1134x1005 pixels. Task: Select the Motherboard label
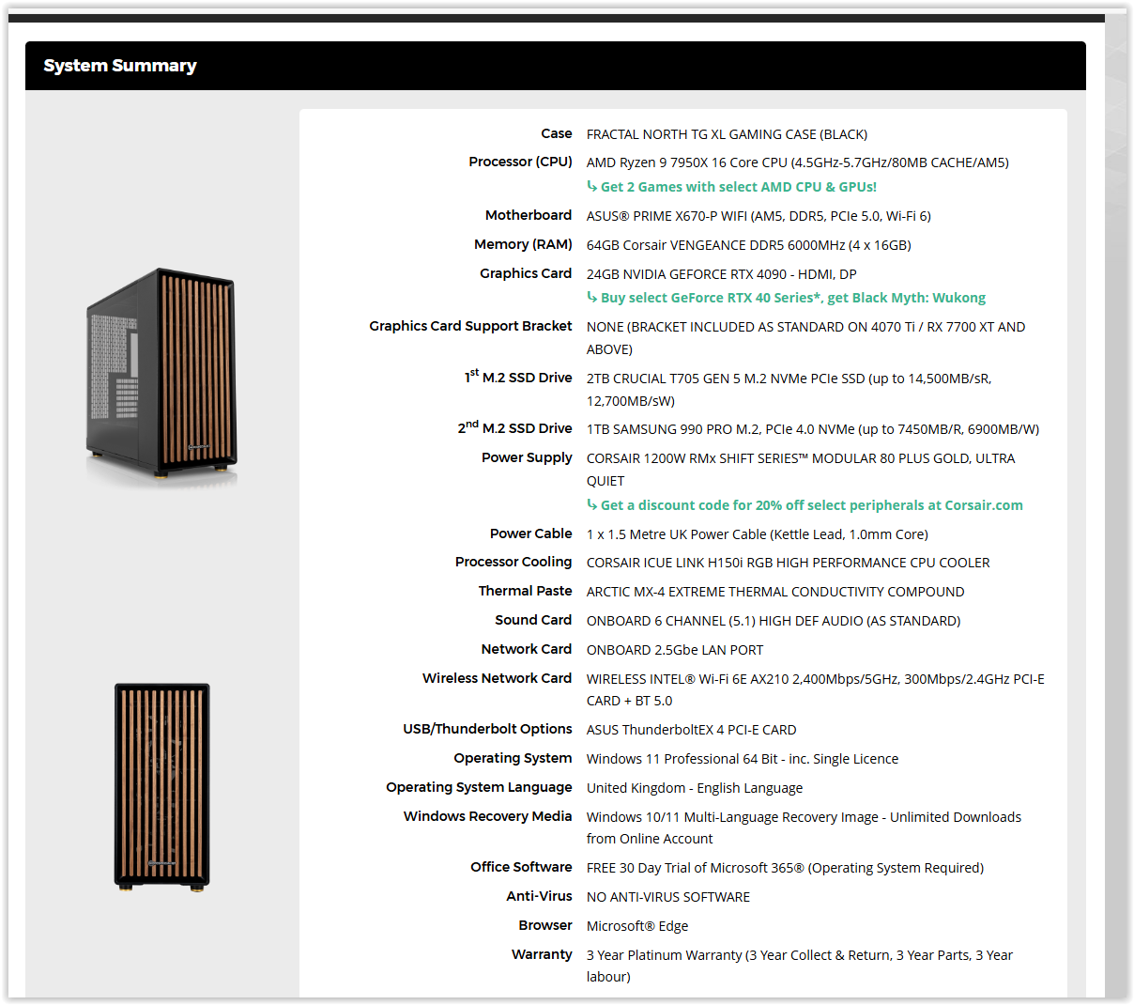pos(528,215)
